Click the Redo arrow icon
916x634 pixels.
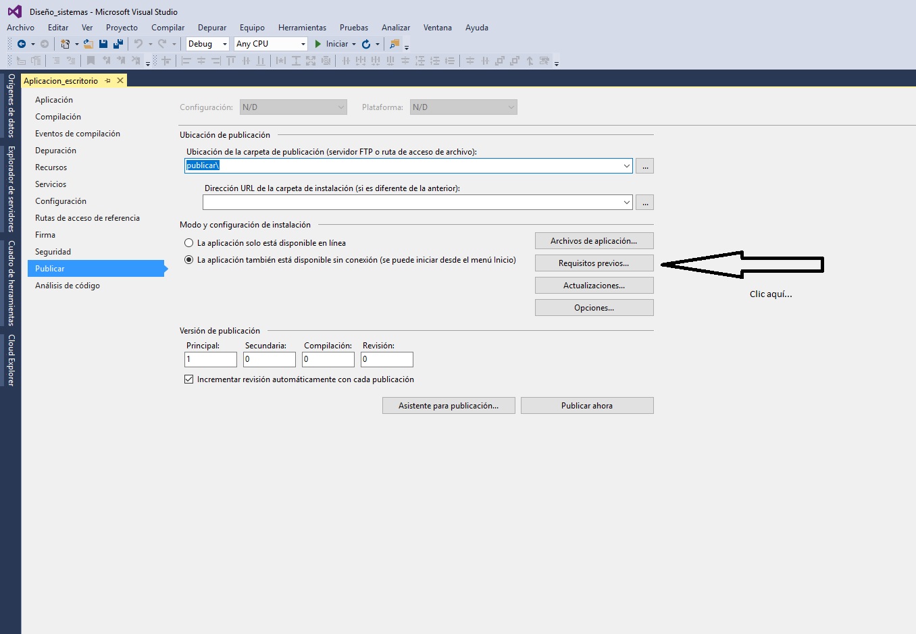tap(162, 44)
